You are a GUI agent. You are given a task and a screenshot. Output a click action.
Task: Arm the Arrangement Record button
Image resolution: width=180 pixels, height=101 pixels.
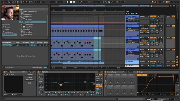pos(74,2)
